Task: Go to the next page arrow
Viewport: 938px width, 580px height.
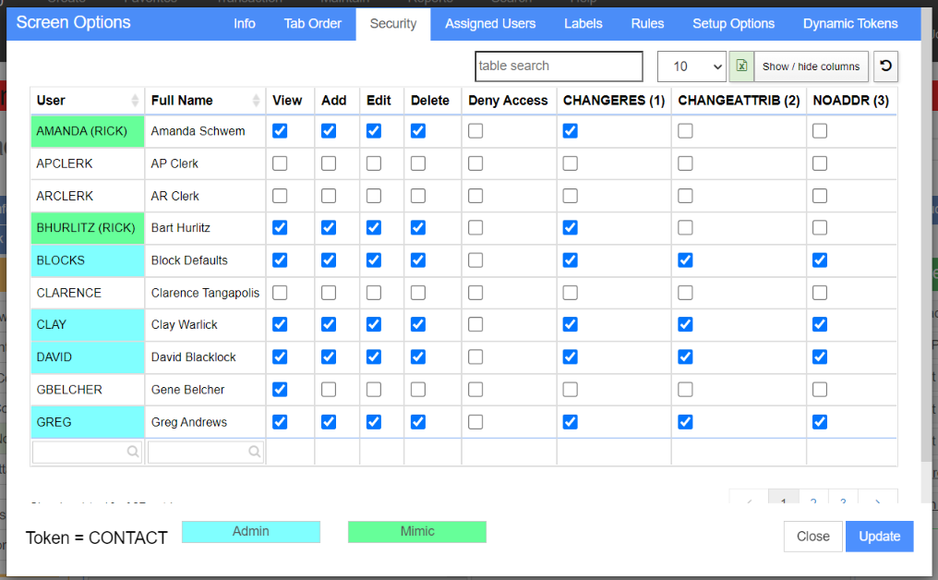Action: (878, 501)
